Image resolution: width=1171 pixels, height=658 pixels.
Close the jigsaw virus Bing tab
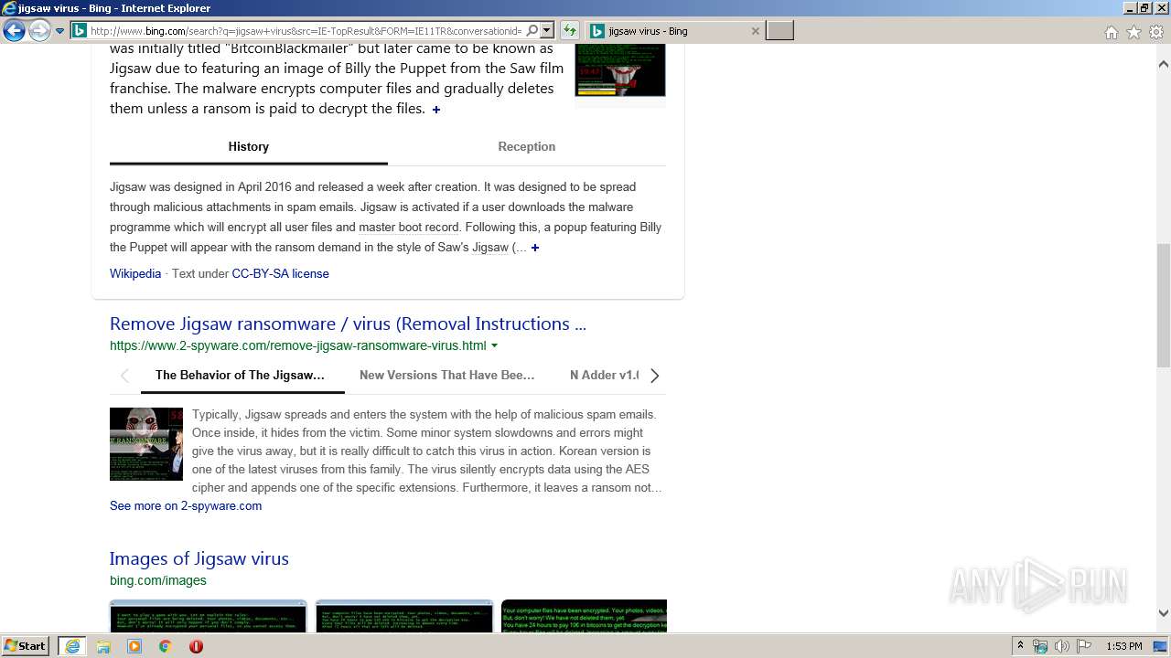[755, 31]
